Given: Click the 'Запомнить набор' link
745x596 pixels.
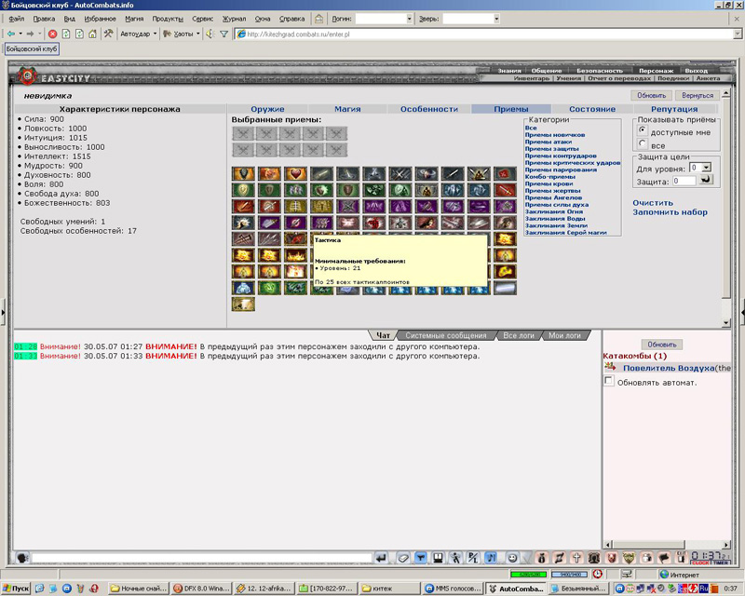Looking at the screenshot, I should pos(670,212).
